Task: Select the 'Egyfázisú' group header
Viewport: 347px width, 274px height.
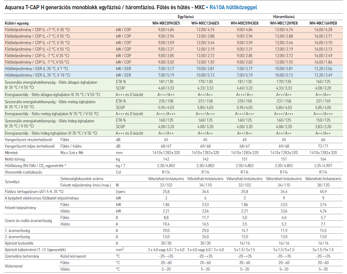Action: [186, 17]
